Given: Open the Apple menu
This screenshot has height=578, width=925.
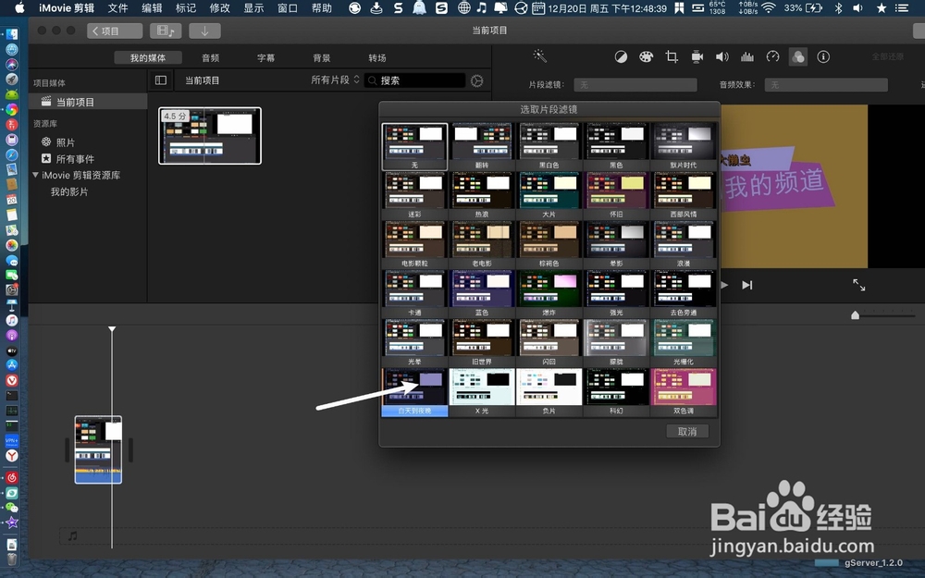Looking at the screenshot, I should (19, 7).
